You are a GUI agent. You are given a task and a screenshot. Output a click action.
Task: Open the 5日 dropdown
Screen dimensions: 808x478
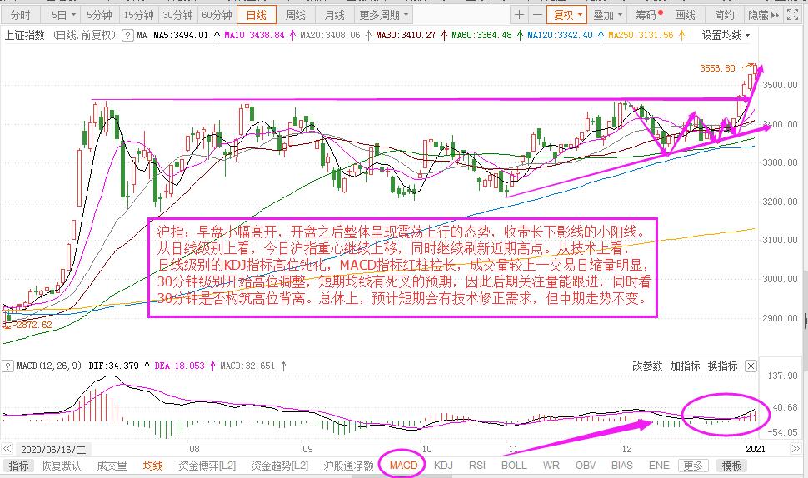point(63,15)
